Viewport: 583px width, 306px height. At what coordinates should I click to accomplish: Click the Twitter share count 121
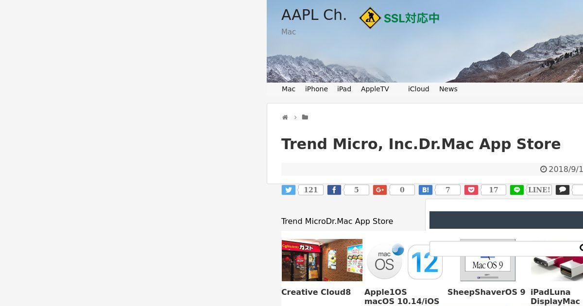pos(311,190)
